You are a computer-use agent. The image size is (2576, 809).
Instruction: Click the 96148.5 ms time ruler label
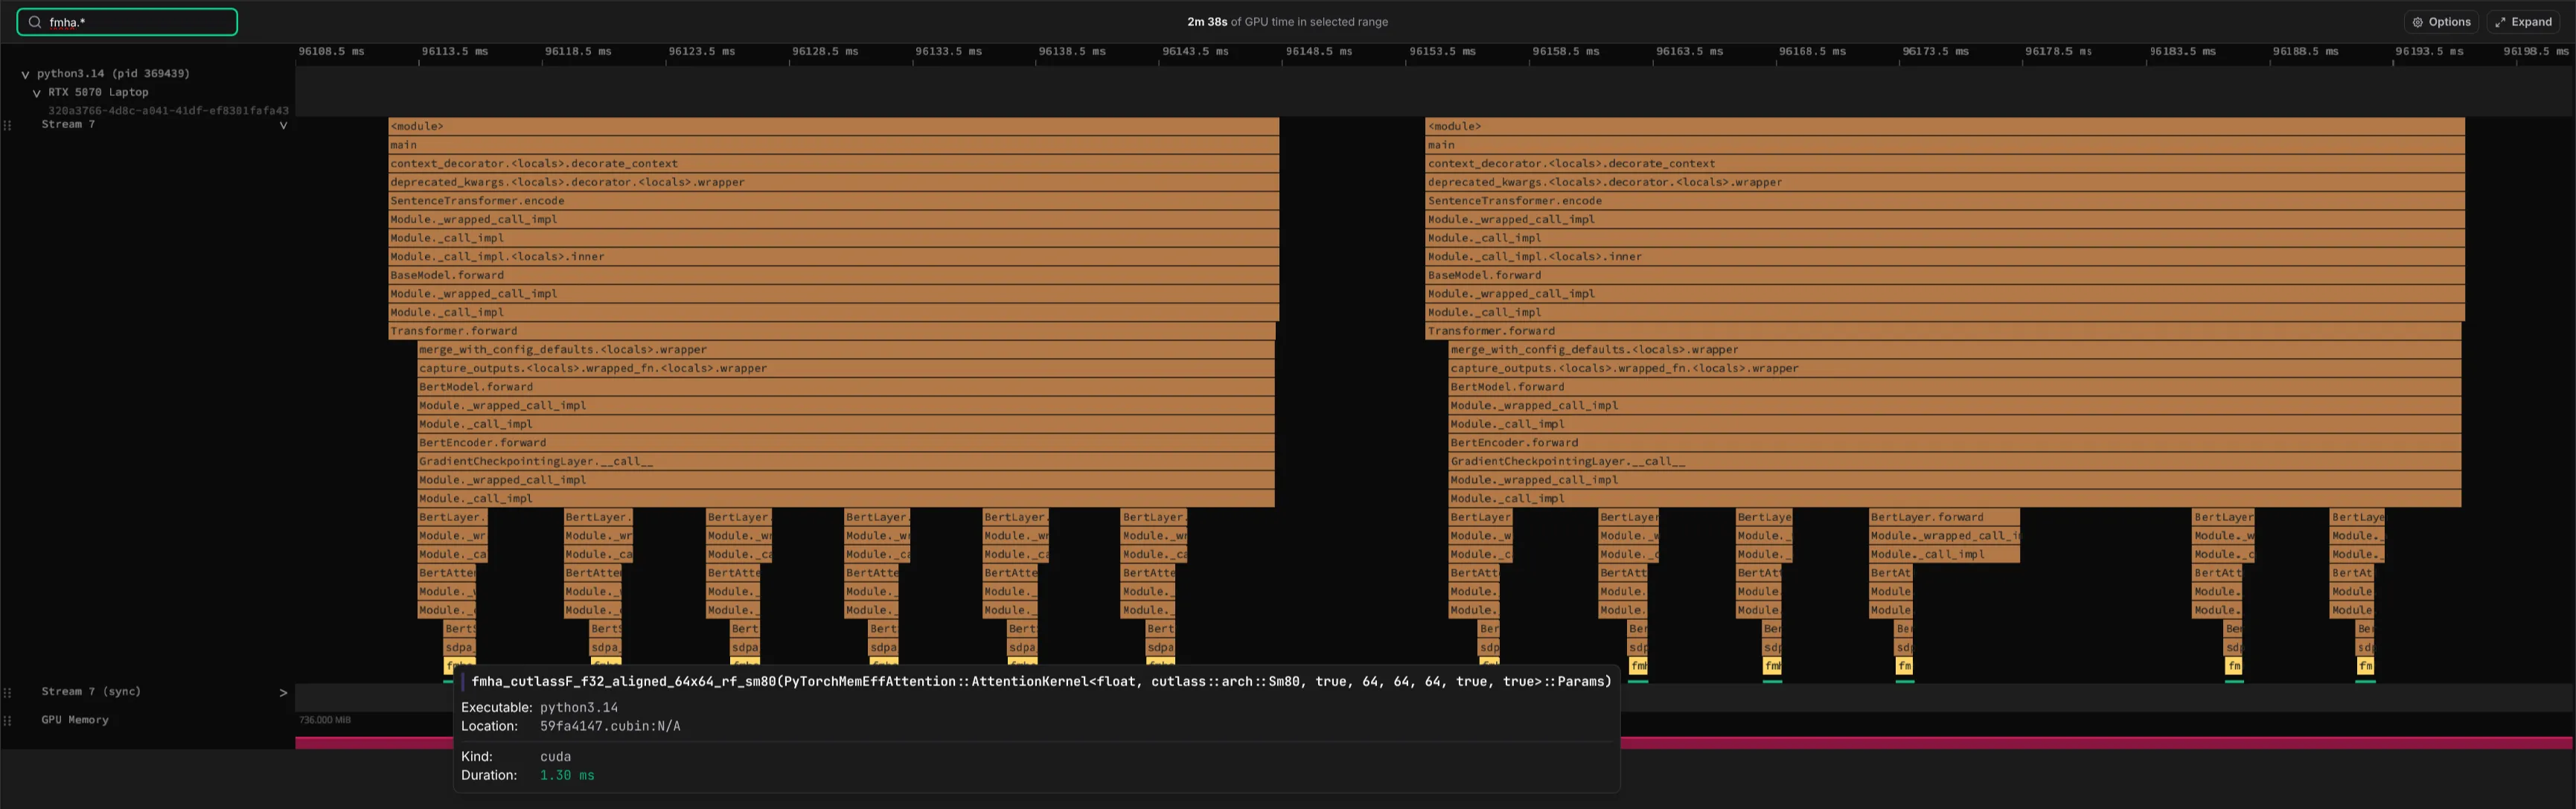(x=1319, y=51)
